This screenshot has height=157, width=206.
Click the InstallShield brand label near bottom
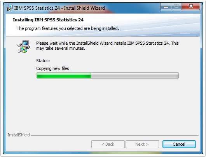coord(19,135)
